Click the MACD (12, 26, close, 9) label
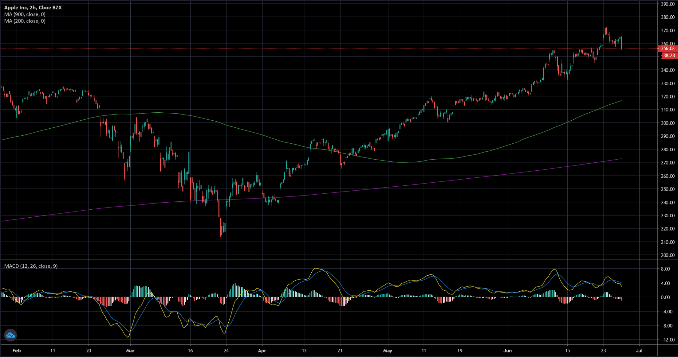Screen dimensions: 678x357 coord(31,266)
